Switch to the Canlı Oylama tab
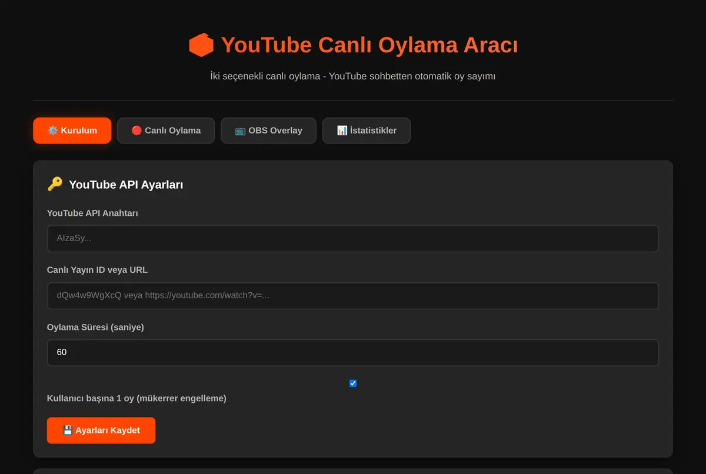This screenshot has width=706, height=474. pyautogui.click(x=166, y=131)
